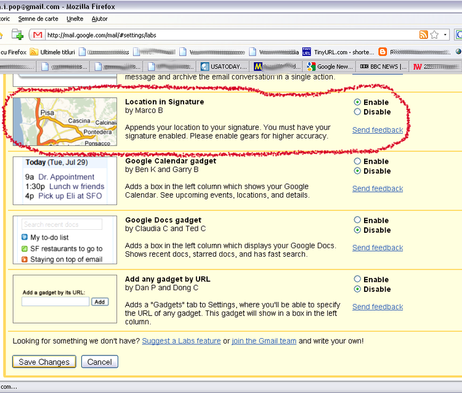Bookmark page with the star icon
462x393 pixels.
434,34
